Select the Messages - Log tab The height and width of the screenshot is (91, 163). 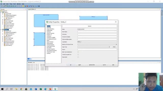tap(31, 62)
